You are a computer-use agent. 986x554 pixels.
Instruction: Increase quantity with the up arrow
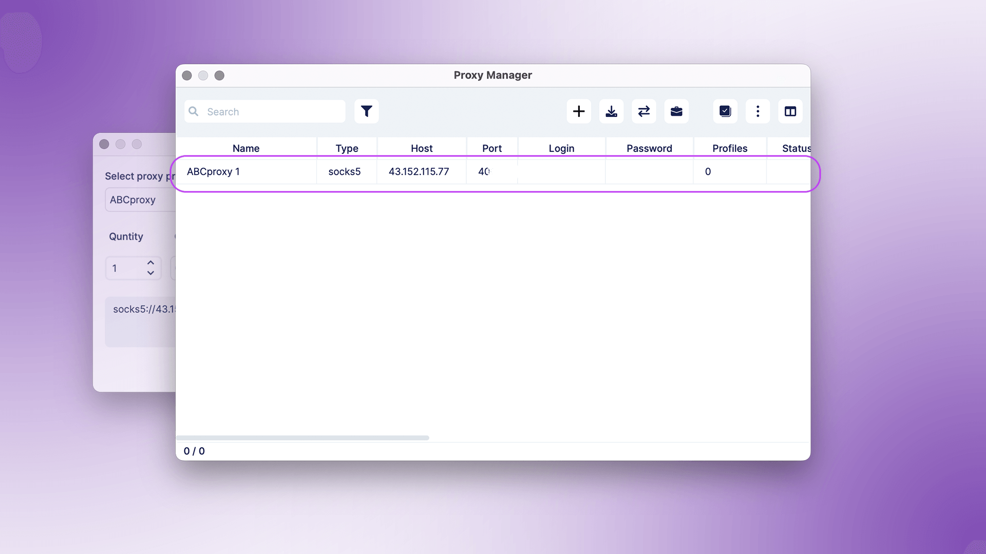coord(150,263)
